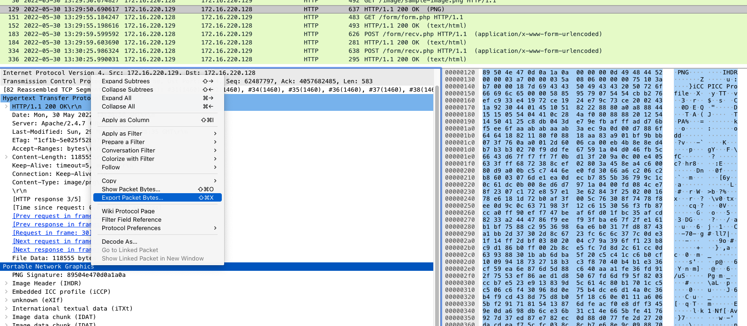This screenshot has height=326, width=747.
Task: Open the Follow submenu
Action: point(111,167)
